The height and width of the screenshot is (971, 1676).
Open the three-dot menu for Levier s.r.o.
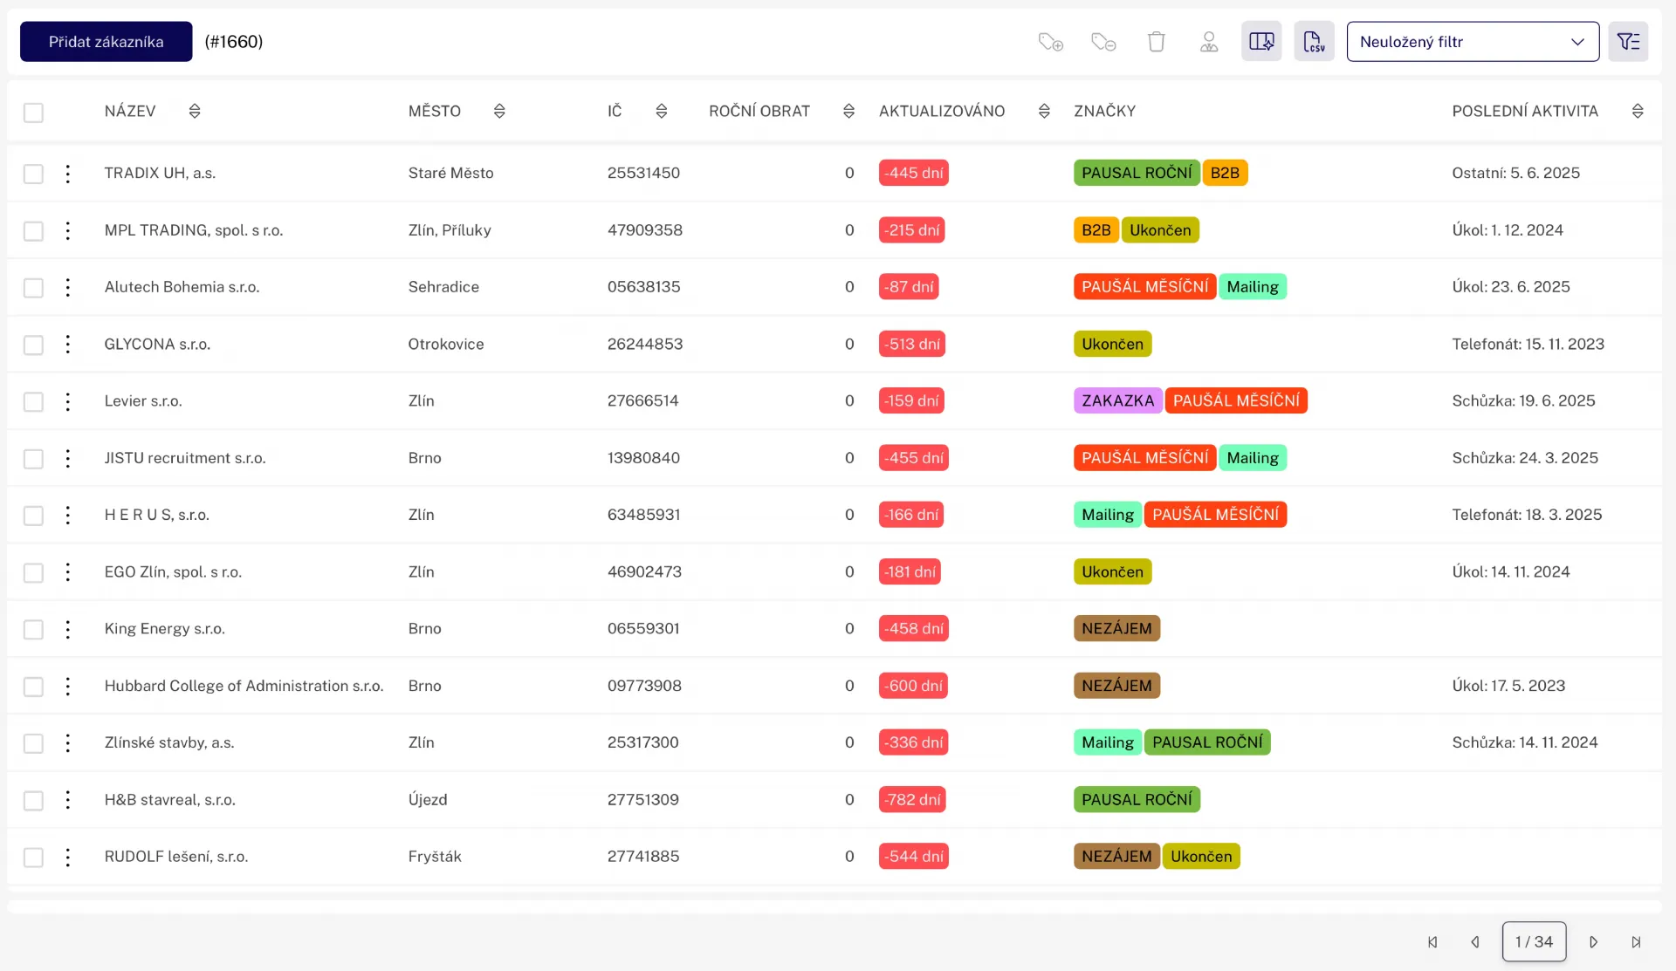point(68,401)
